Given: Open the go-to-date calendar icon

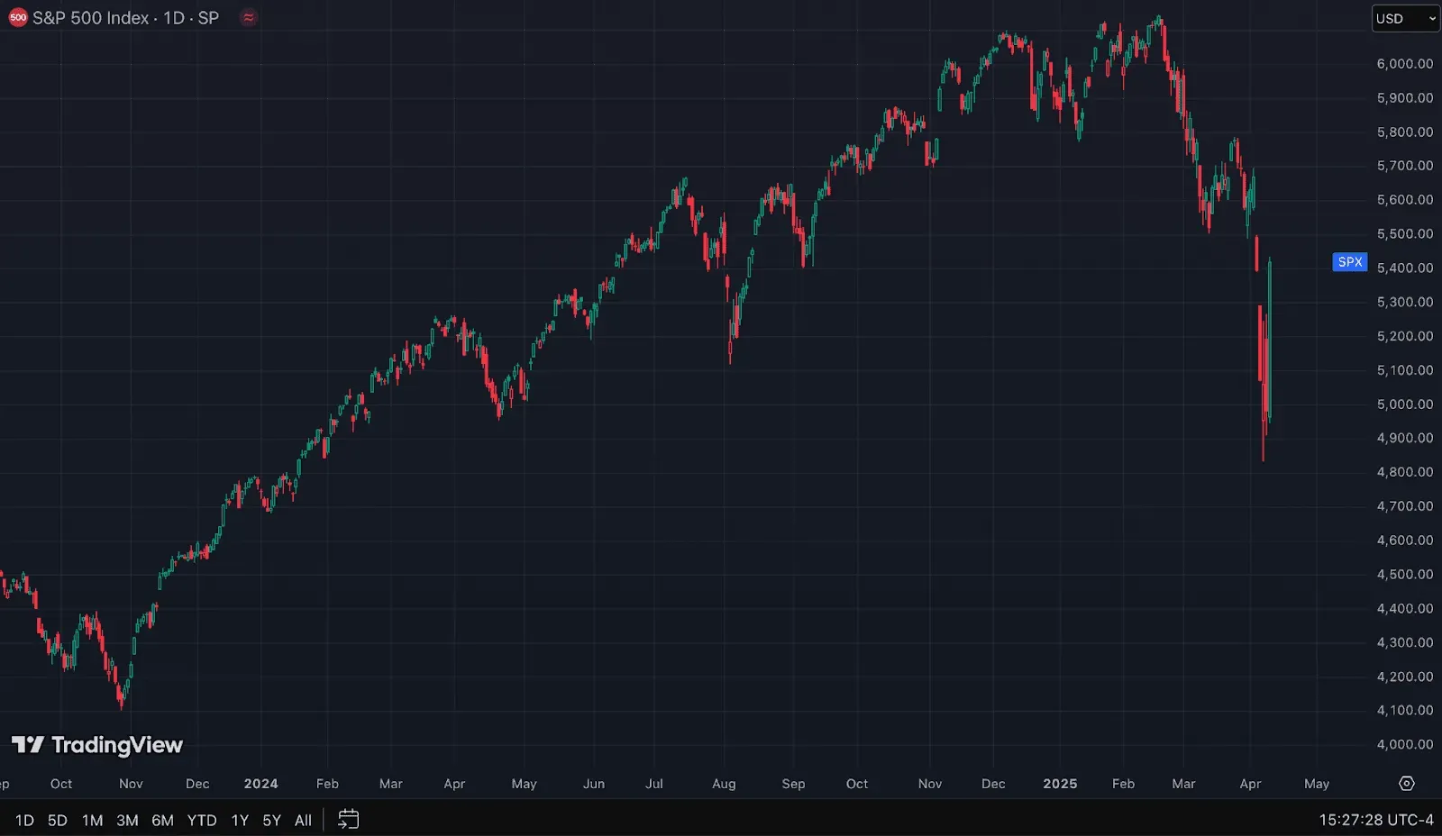Looking at the screenshot, I should tap(348, 820).
